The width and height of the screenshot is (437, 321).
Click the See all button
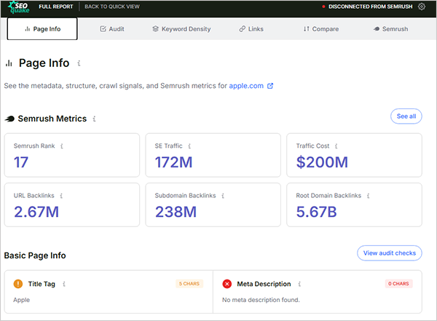tap(406, 116)
